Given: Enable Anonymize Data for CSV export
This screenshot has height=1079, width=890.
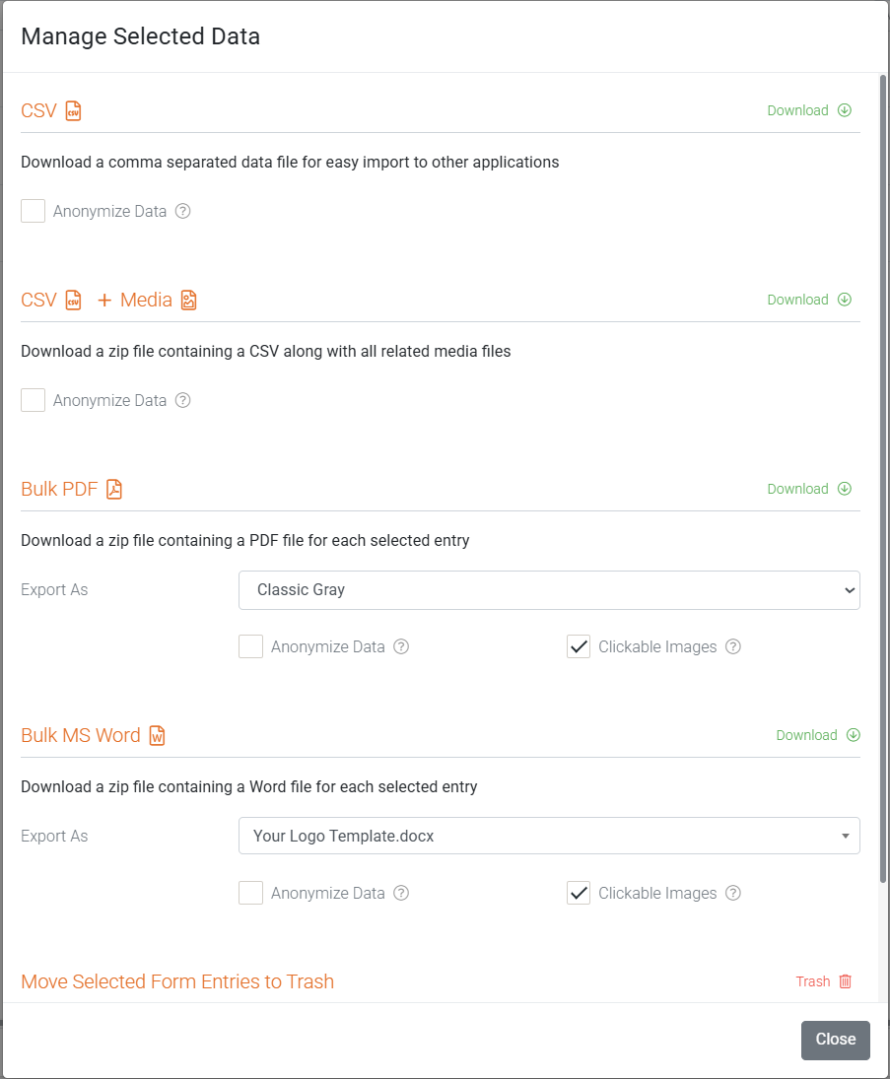Looking at the screenshot, I should (x=34, y=211).
